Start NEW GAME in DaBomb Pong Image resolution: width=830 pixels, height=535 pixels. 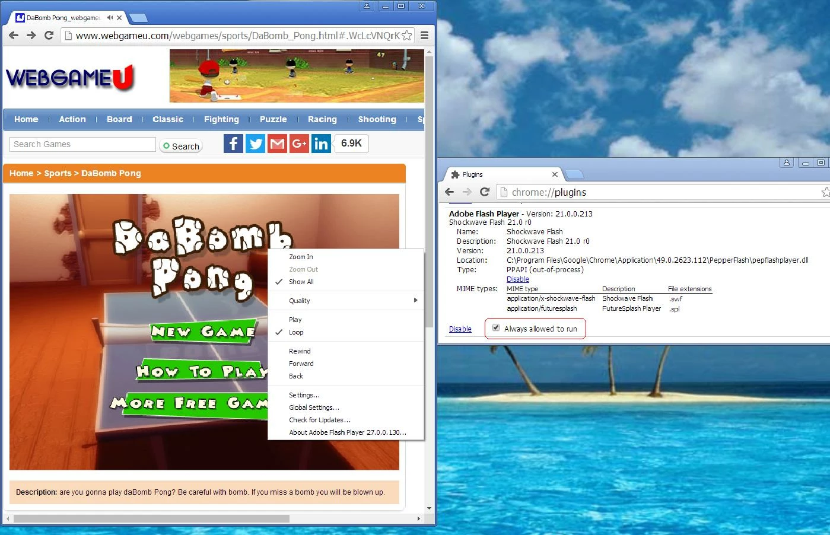[203, 332]
